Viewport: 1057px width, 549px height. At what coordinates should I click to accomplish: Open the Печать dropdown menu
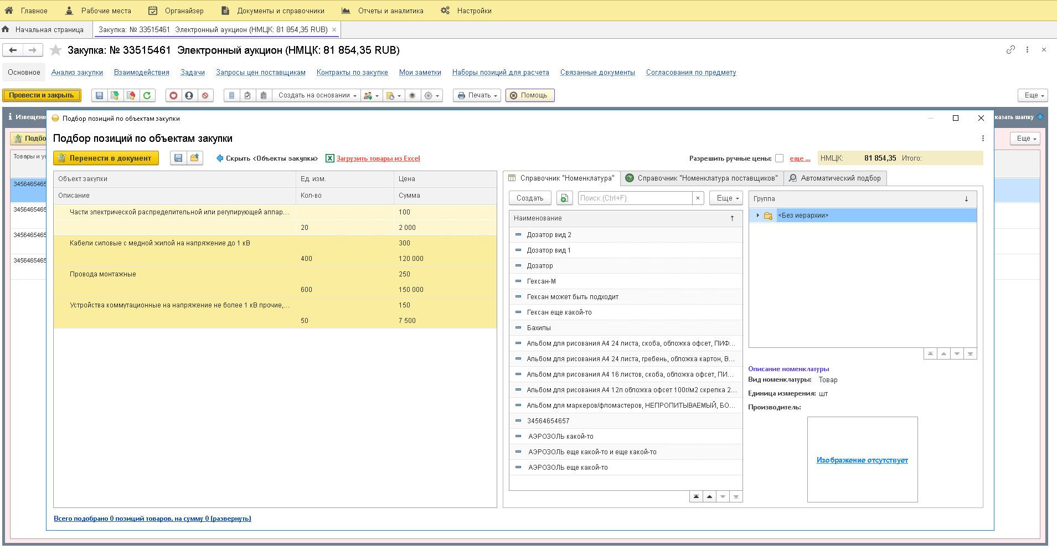tap(476, 95)
